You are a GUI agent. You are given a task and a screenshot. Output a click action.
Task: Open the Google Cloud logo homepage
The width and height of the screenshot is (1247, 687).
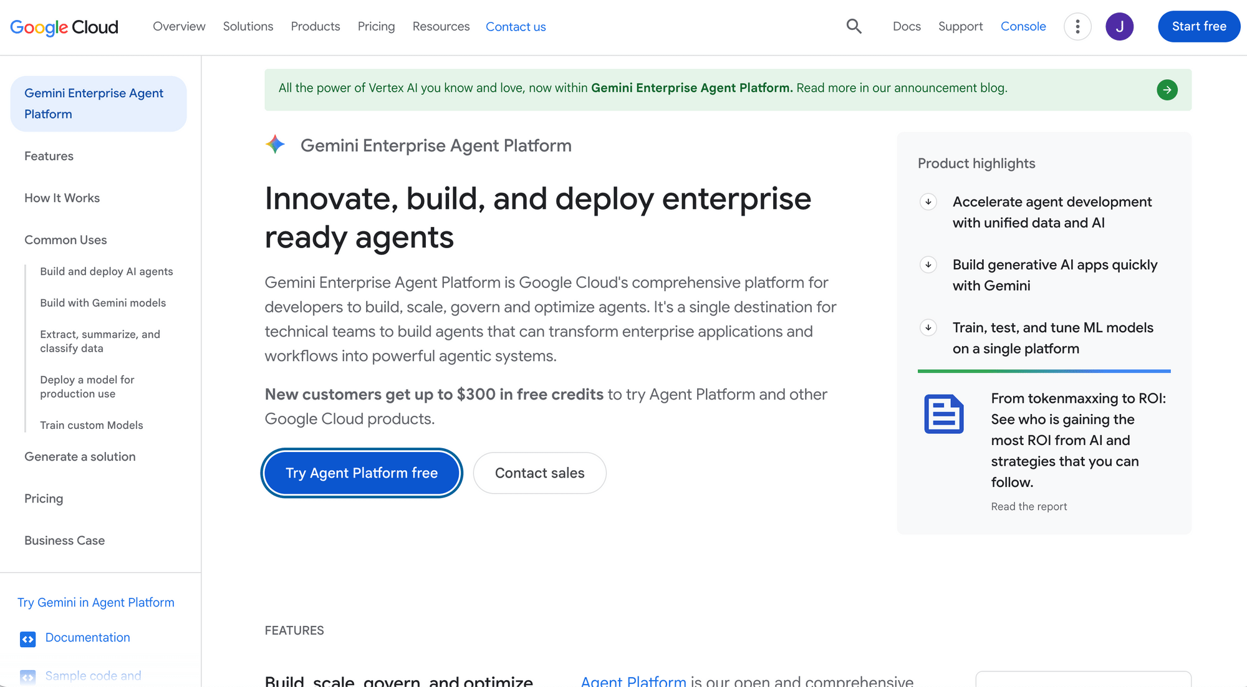pos(64,27)
